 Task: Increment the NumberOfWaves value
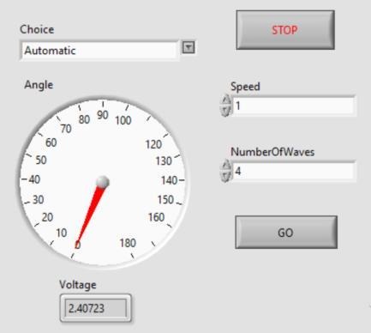click(x=225, y=166)
